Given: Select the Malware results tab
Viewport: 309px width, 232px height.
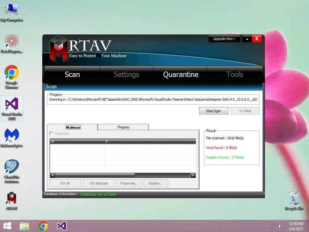Looking at the screenshot, I should [73, 127].
